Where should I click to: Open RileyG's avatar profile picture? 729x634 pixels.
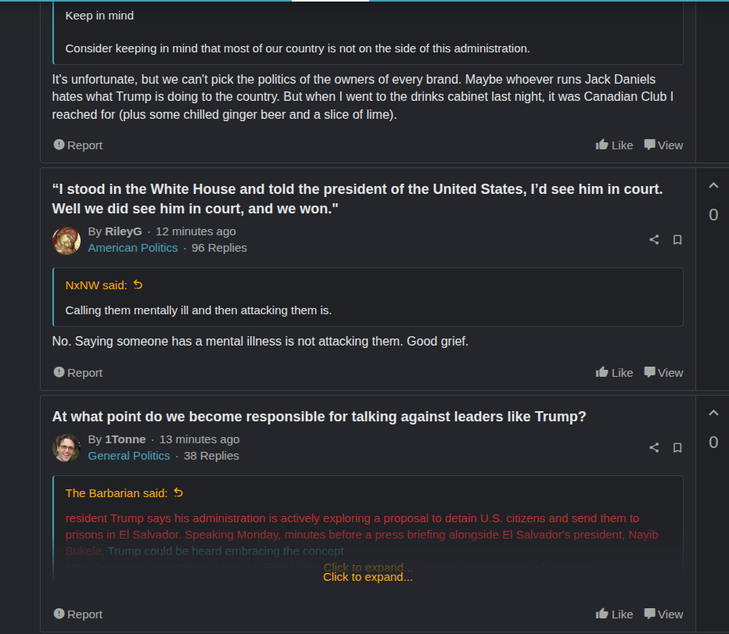pyautogui.click(x=66, y=240)
